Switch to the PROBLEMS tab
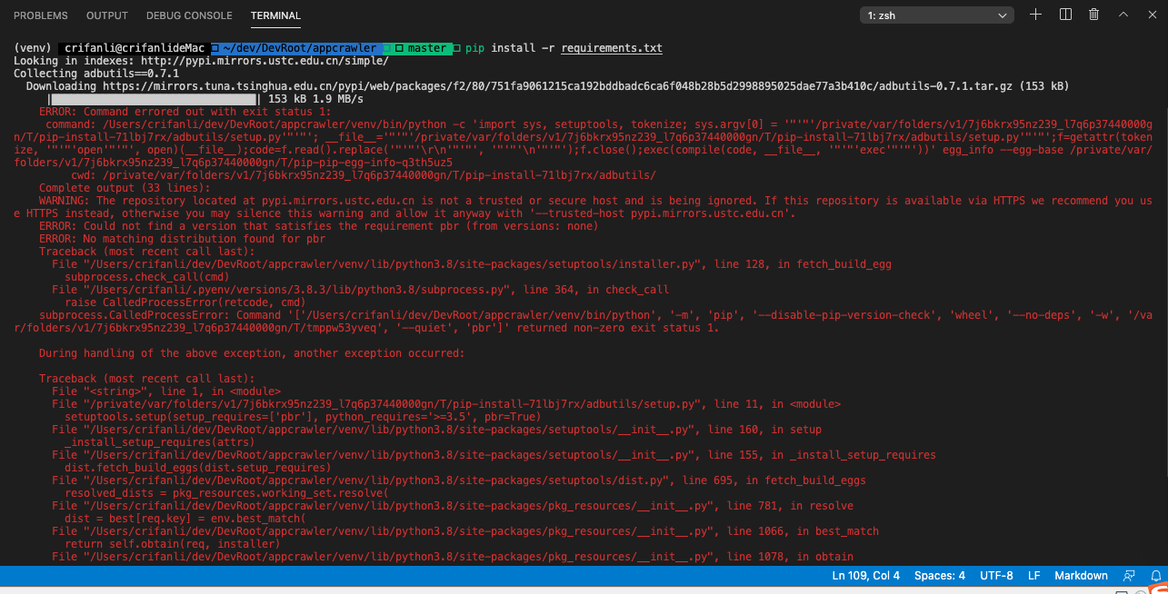The height and width of the screenshot is (594, 1168). (41, 15)
